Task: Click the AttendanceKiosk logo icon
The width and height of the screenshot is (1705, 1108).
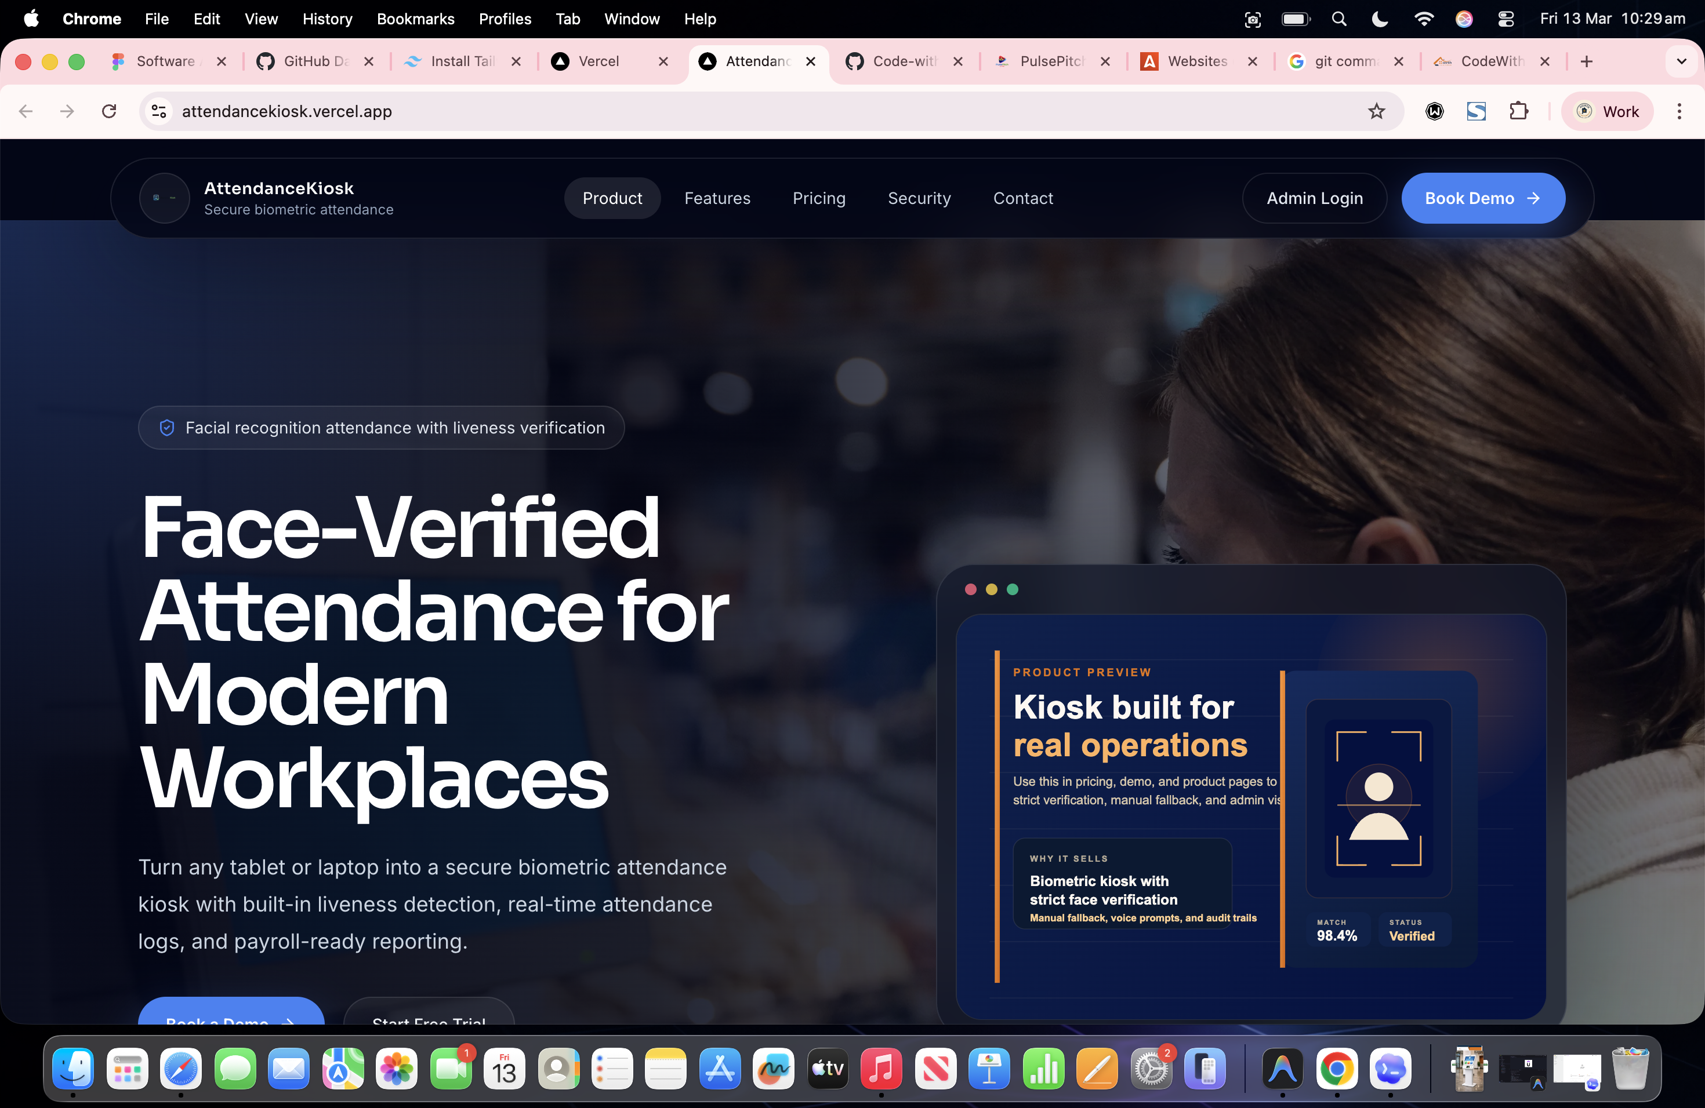Action: 164,198
